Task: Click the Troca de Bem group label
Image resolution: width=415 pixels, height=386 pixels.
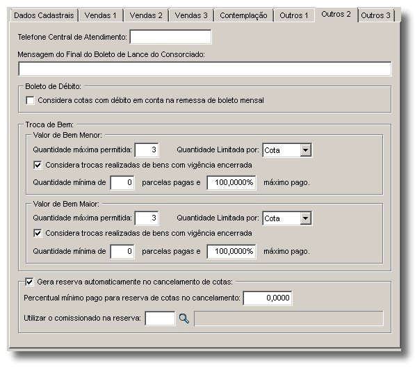Action: pyautogui.click(x=49, y=124)
